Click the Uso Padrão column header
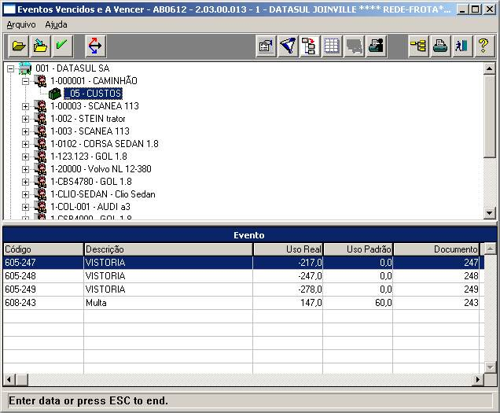This screenshot has width=500, height=413. pos(358,249)
